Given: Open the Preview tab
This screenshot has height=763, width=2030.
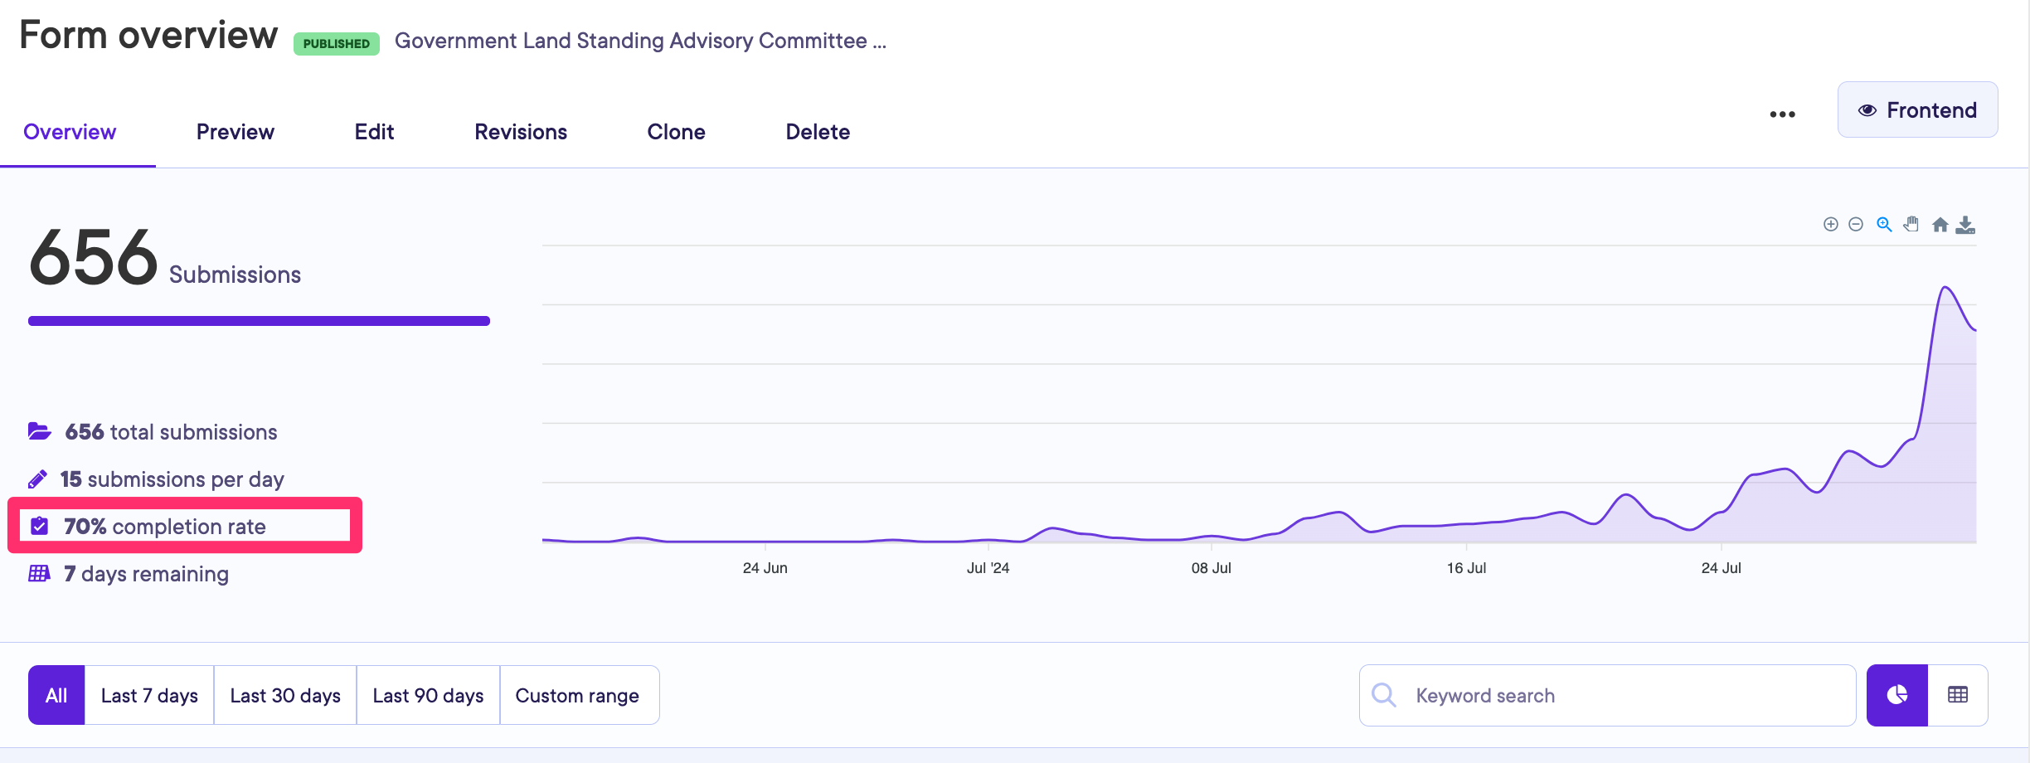Looking at the screenshot, I should coord(235,132).
